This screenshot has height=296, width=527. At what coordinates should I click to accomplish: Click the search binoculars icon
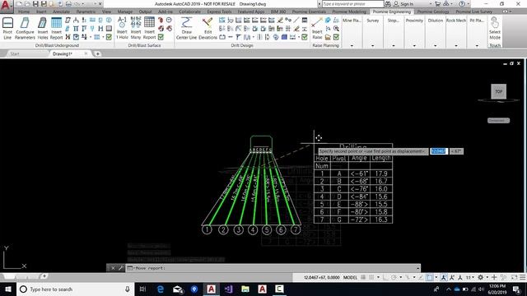coord(388,4)
